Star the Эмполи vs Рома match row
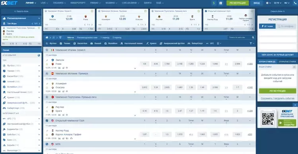This screenshot has height=154, width=298. coord(47,64)
